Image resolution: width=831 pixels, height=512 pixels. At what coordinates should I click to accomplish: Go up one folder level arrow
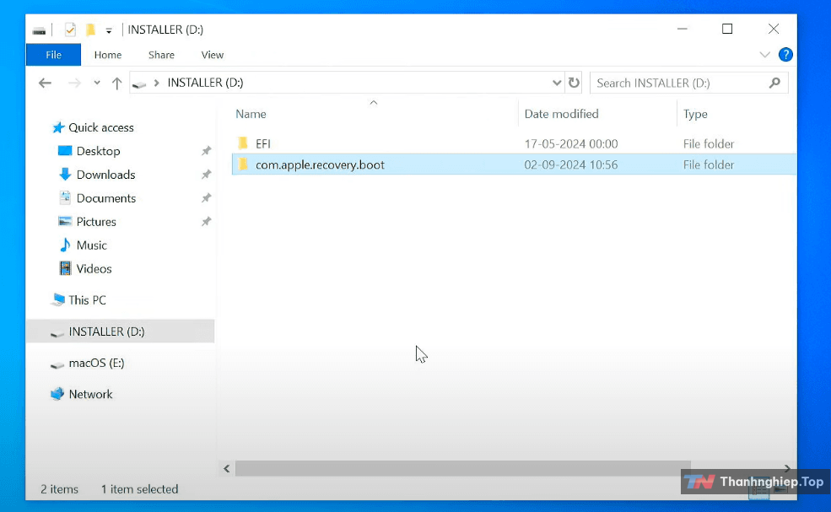[x=116, y=83]
